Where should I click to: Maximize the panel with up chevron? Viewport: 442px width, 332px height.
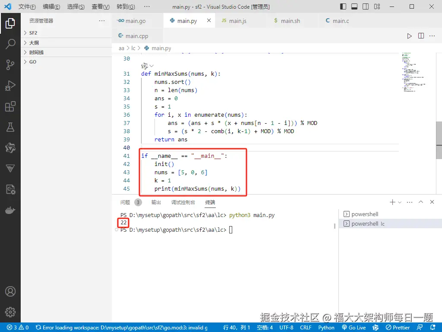(x=421, y=202)
